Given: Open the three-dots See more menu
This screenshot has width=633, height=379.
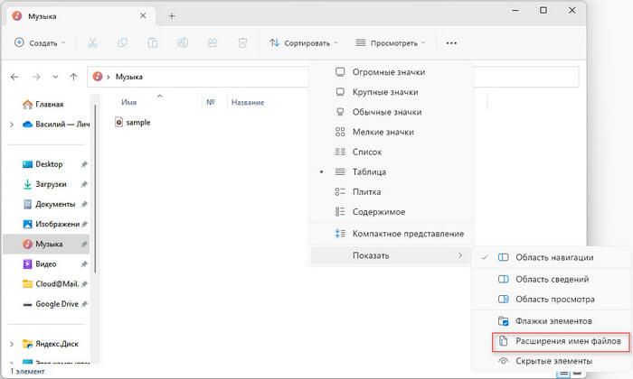Looking at the screenshot, I should click(451, 42).
